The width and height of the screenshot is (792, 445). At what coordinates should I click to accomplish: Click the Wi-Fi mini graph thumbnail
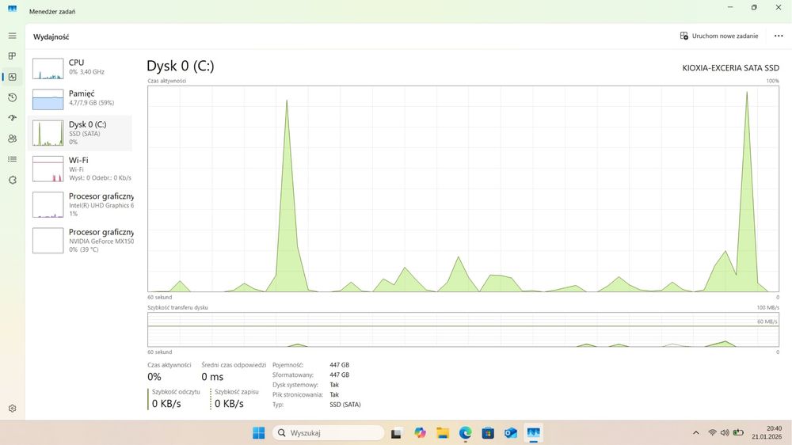[x=48, y=169]
